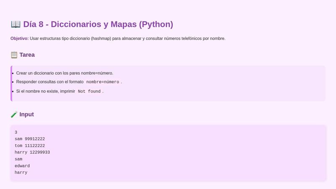Click the inline code 'nombre=número'

click(x=102, y=82)
